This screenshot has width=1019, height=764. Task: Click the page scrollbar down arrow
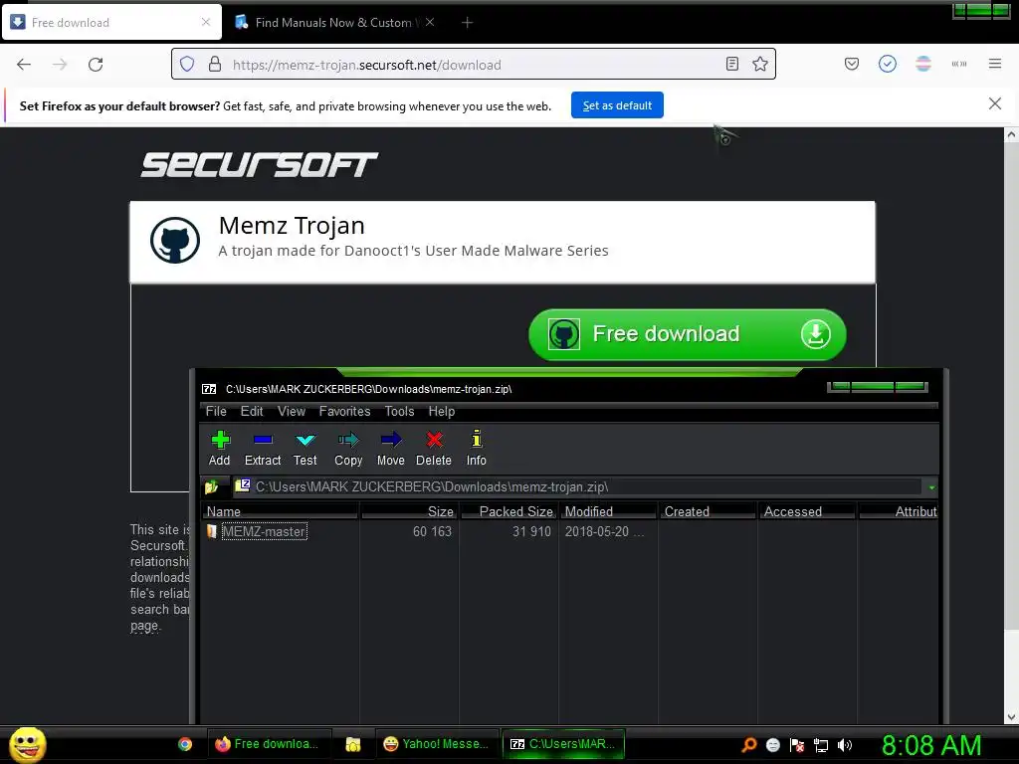point(1011,716)
